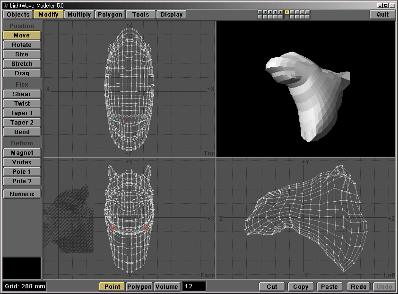The image size is (398, 294).
Task: Click the Numeric button
Action: coord(22,194)
